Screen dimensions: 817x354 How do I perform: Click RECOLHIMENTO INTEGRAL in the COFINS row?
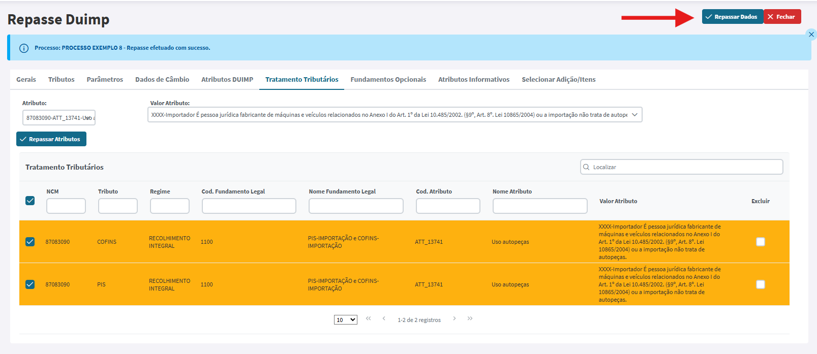click(169, 242)
